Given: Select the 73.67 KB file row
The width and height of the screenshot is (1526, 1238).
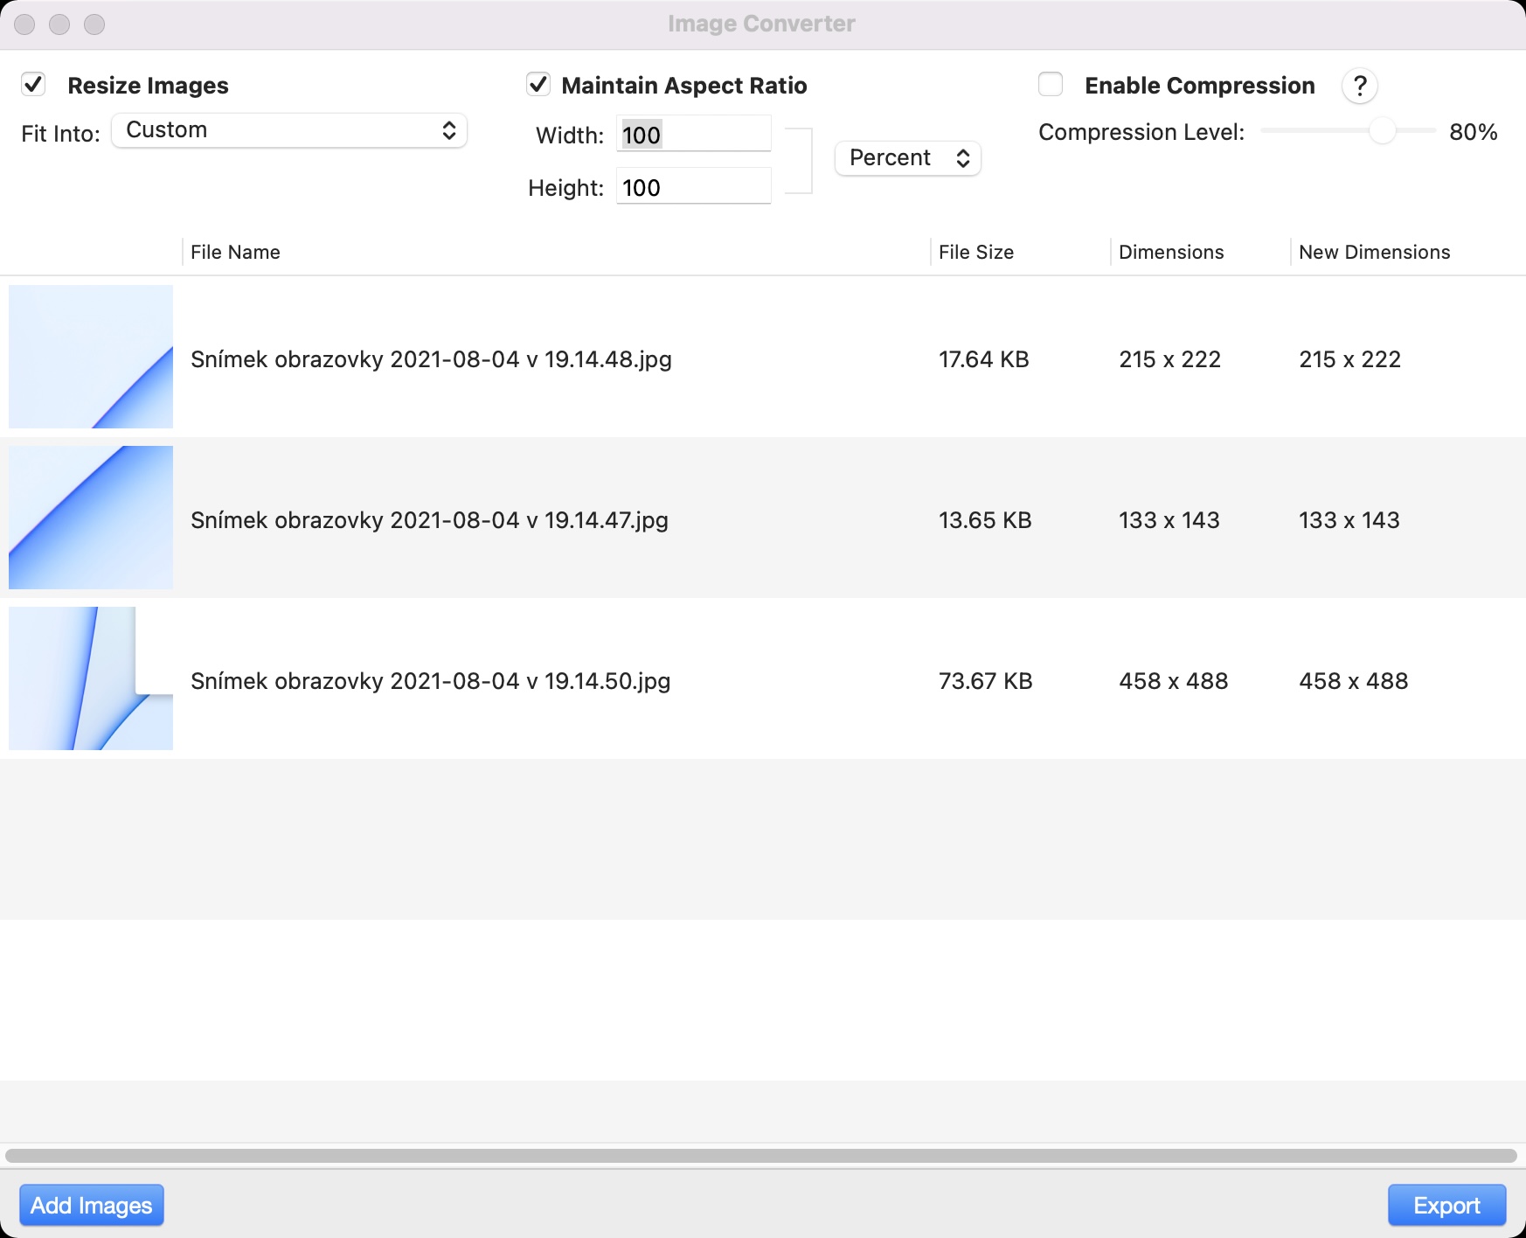Looking at the screenshot, I should (x=985, y=681).
